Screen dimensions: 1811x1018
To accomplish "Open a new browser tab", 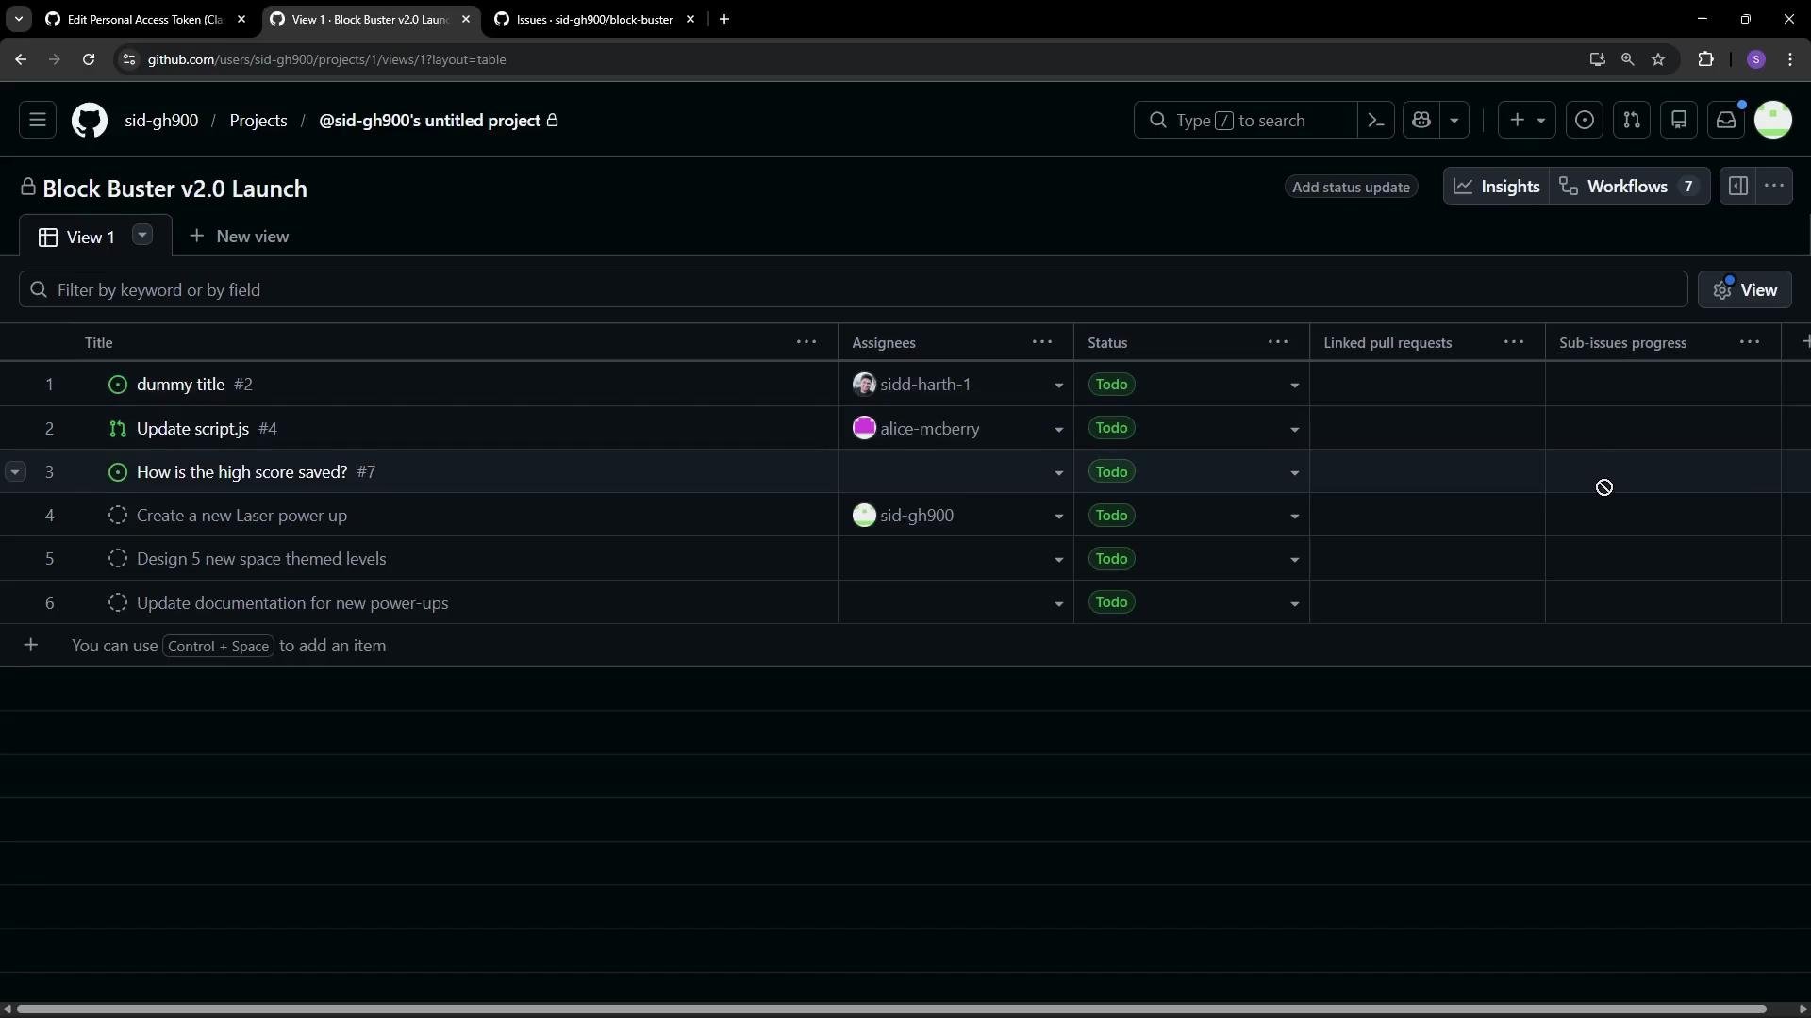I will (x=724, y=19).
